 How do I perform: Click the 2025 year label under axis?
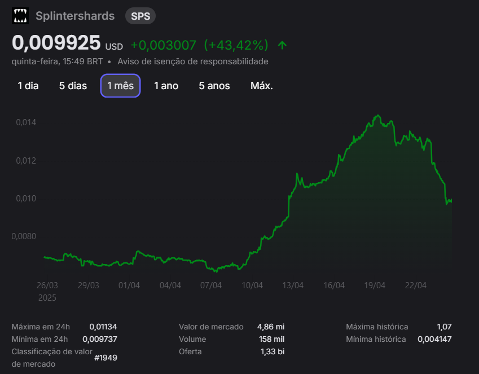[47, 298]
